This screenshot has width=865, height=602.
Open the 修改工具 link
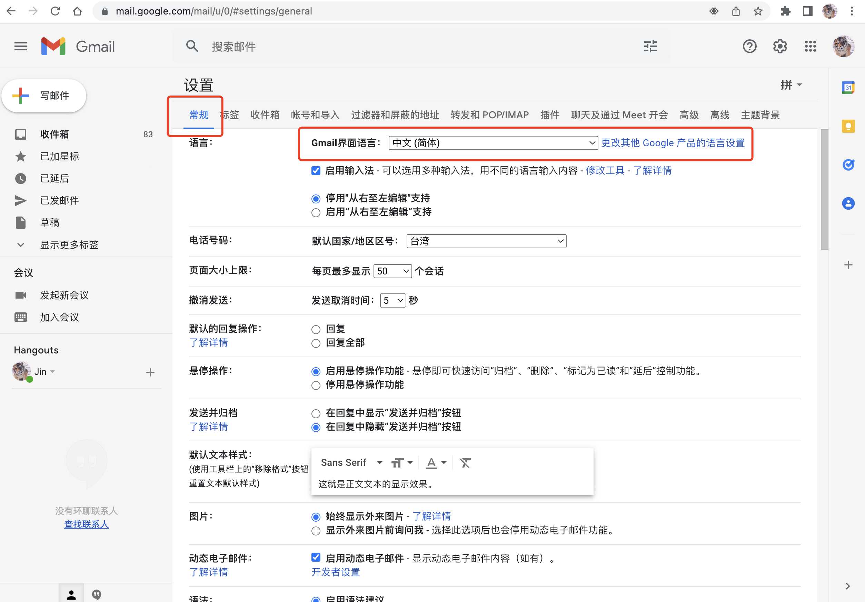[x=605, y=171]
